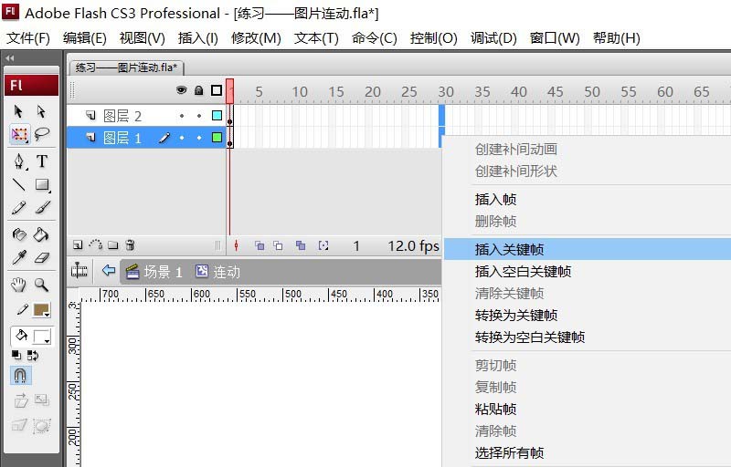Click the Black and White colors button

click(x=16, y=356)
